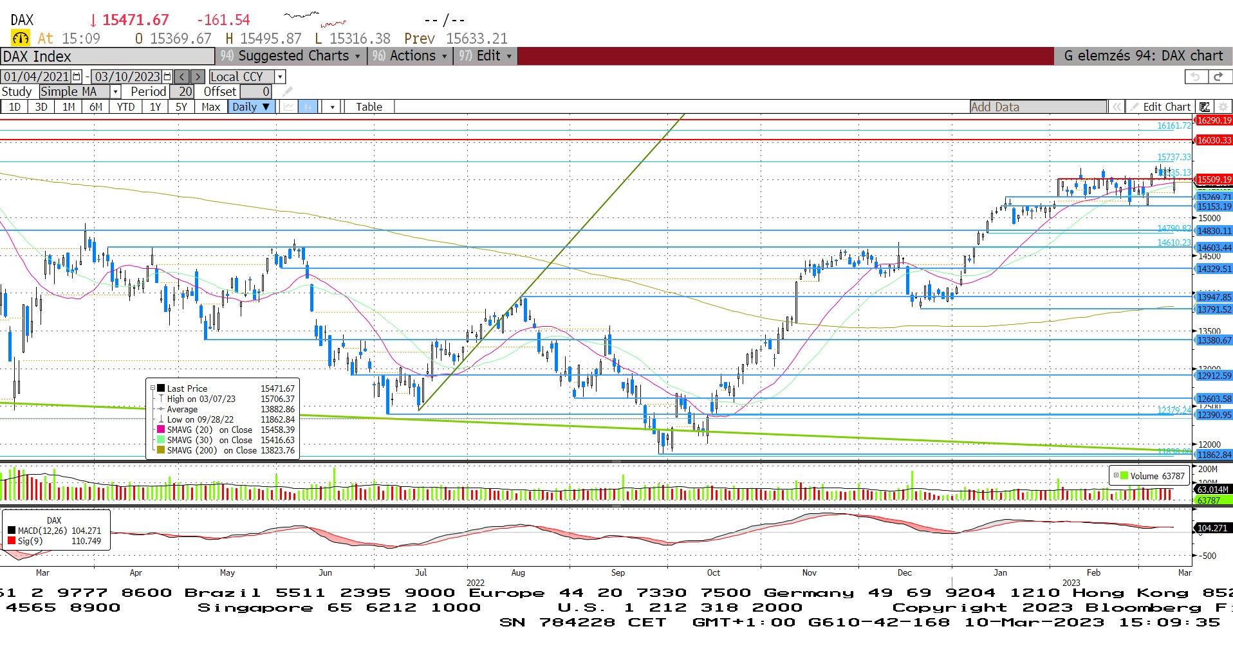Expand the Actions menu
This screenshot has height=658, width=1233.
409,56
